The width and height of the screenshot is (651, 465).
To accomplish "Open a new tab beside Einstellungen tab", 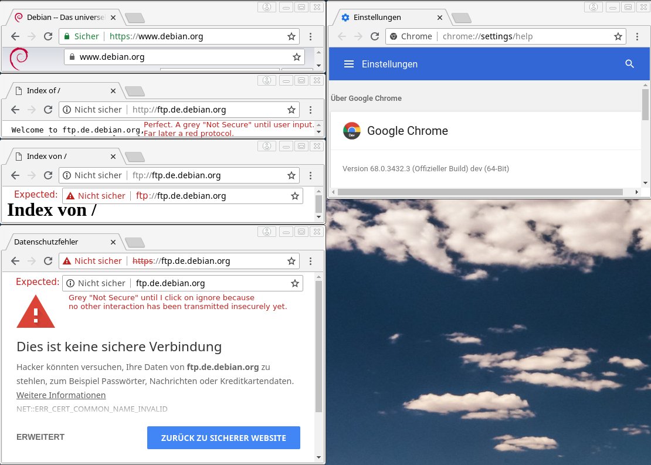I will click(461, 18).
